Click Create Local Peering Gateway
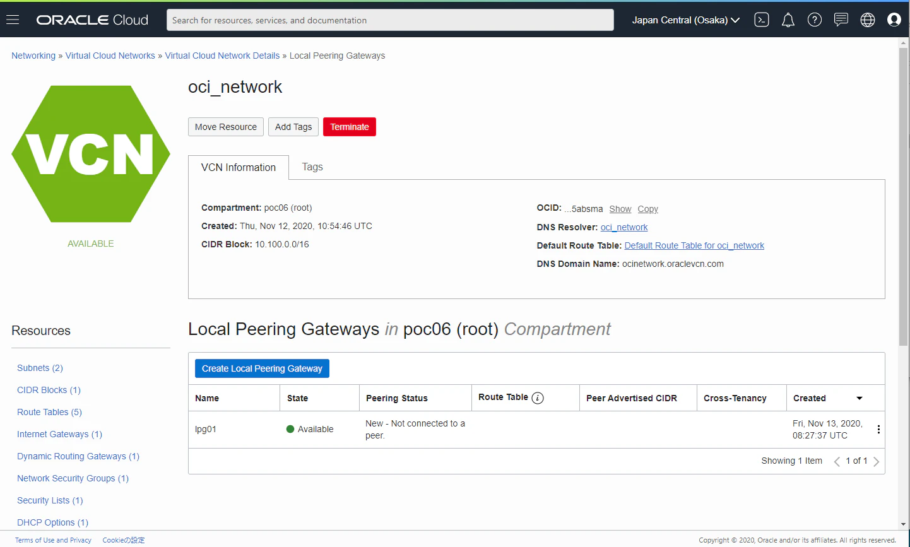 coord(262,368)
